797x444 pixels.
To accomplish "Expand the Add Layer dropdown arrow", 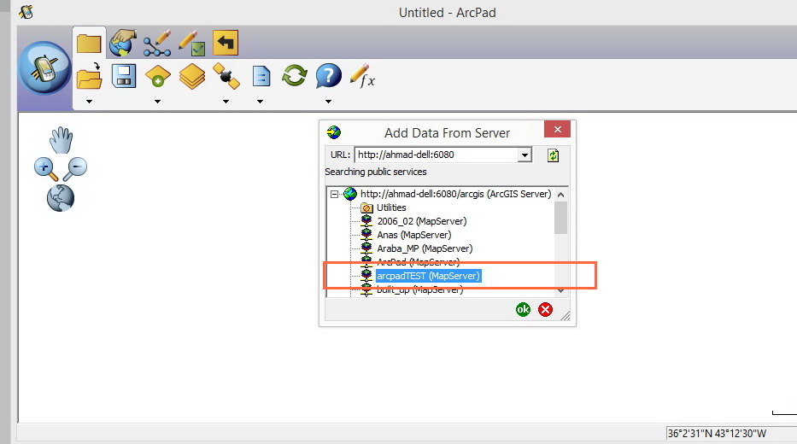I will 157,102.
